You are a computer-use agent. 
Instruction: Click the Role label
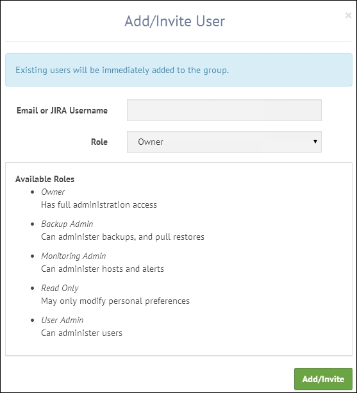99,142
